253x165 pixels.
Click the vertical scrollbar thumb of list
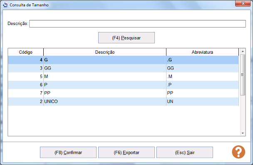coord(243,75)
